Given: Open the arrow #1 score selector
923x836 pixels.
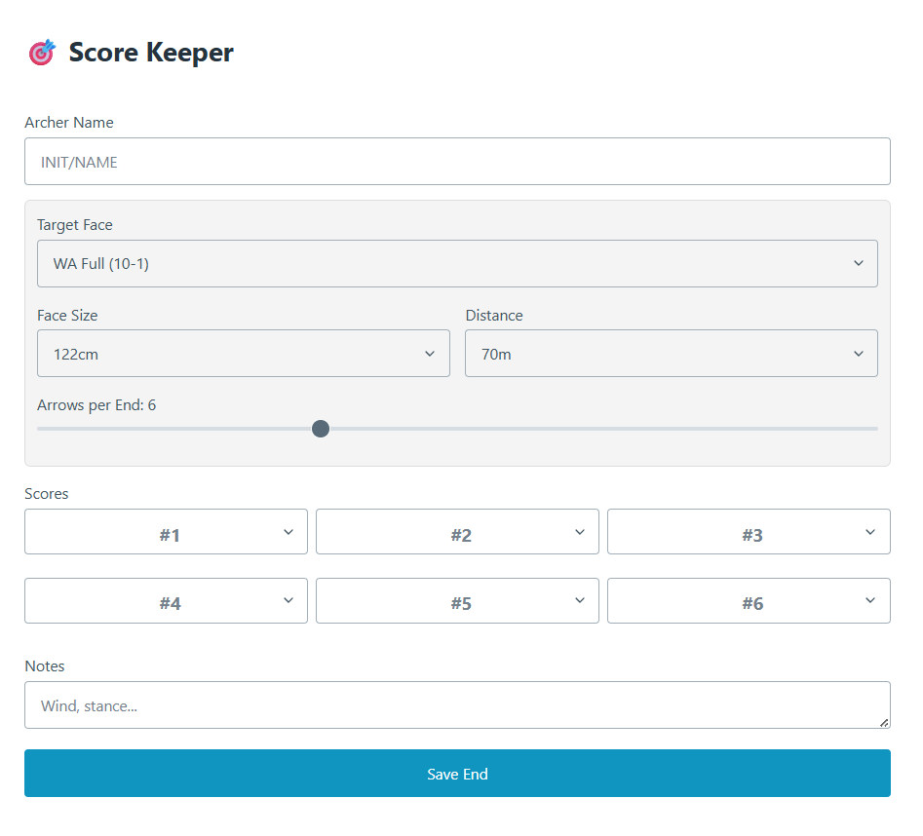Looking at the screenshot, I should (166, 531).
